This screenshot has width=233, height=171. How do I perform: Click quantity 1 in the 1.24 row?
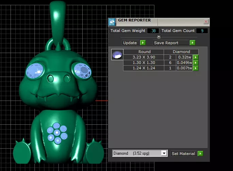pyautogui.click(x=170, y=68)
